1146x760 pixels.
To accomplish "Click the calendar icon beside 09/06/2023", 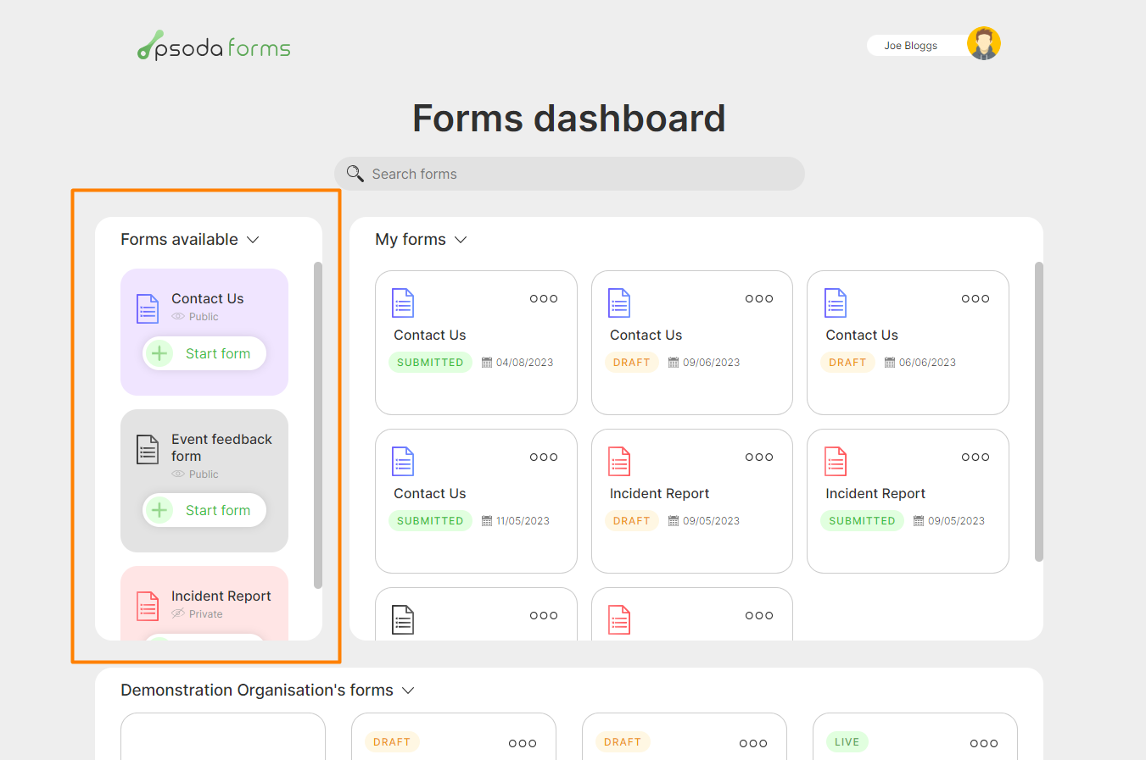I will coord(674,363).
